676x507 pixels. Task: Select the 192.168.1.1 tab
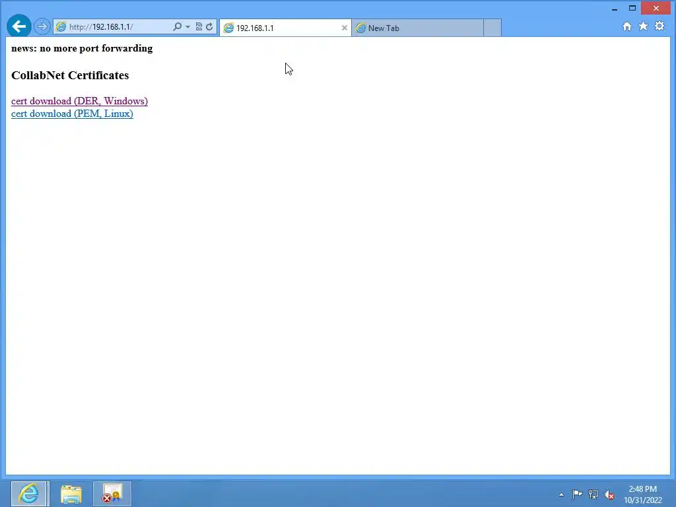tap(285, 28)
